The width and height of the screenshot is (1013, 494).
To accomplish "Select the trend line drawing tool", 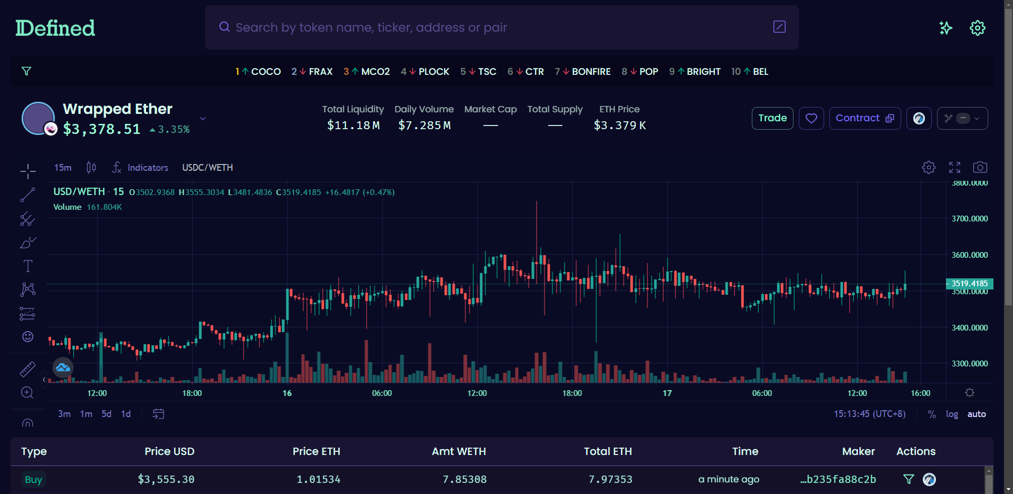I will [x=28, y=195].
